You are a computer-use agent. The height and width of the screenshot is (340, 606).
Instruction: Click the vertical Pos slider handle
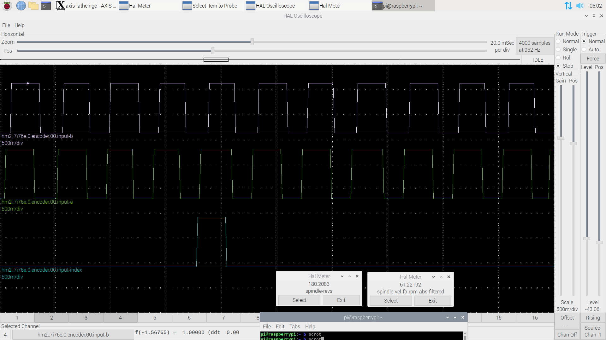pos(573,144)
